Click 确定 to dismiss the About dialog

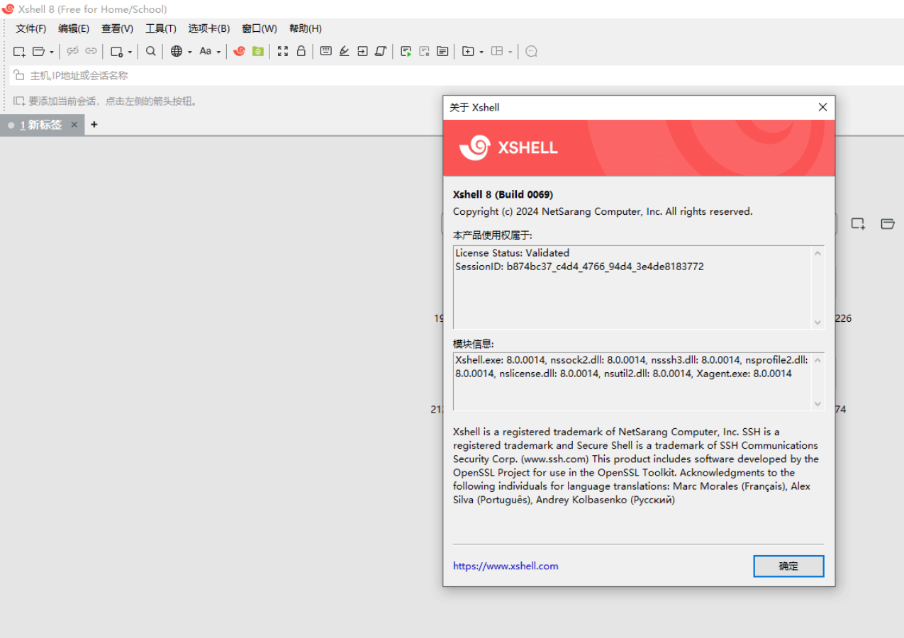click(x=788, y=566)
